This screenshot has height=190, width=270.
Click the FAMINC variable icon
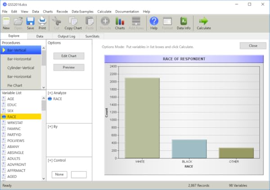coord(4,128)
